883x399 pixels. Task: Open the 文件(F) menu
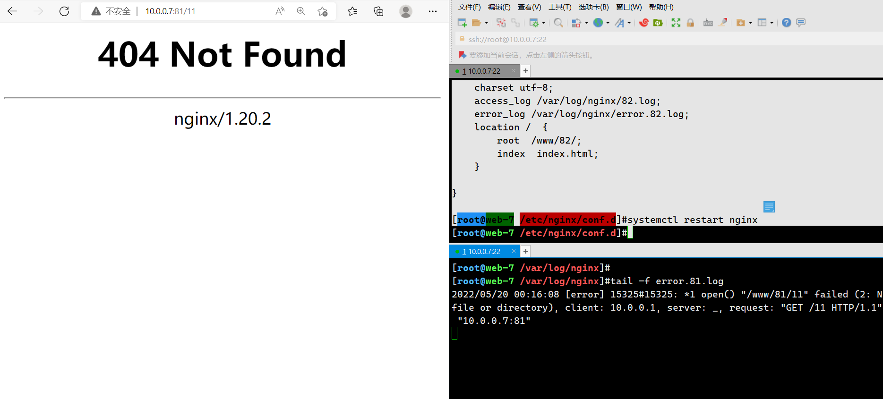click(470, 7)
